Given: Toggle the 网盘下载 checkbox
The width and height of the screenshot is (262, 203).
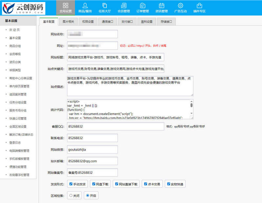Looking at the screenshot, I should coord(94,184).
